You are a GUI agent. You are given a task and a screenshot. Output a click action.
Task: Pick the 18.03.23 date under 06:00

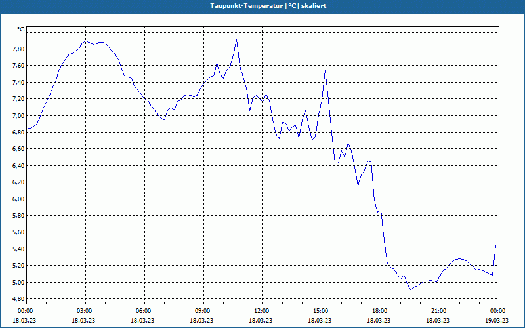pos(142,320)
